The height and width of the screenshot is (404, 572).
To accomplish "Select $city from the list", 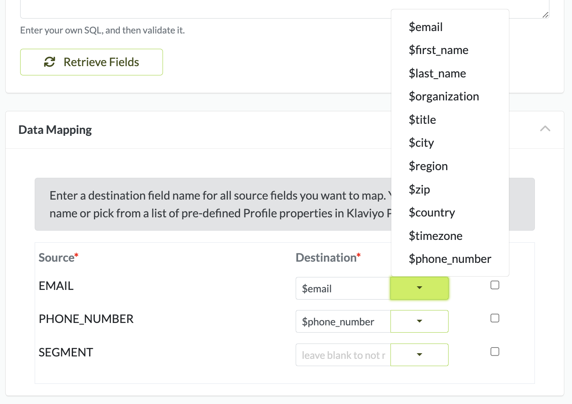I will click(x=421, y=143).
